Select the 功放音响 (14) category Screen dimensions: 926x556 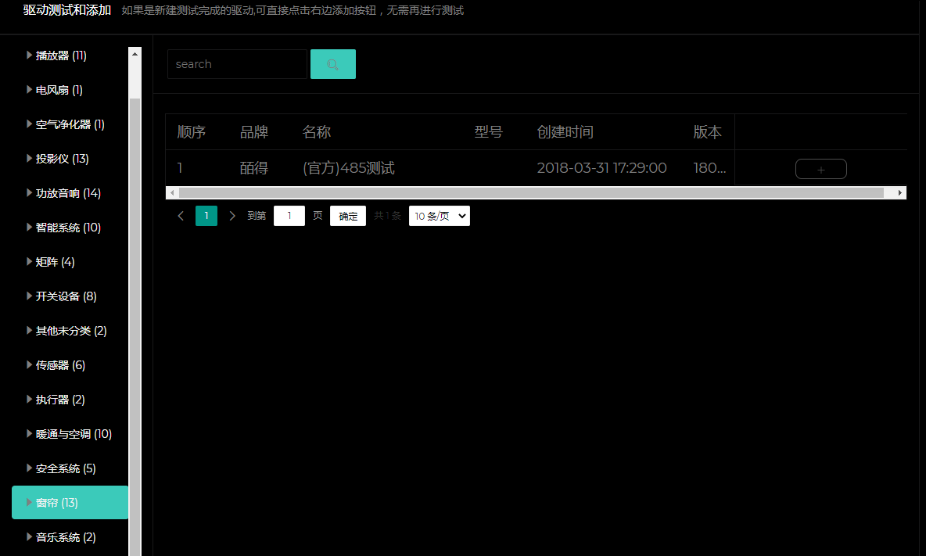coord(68,193)
